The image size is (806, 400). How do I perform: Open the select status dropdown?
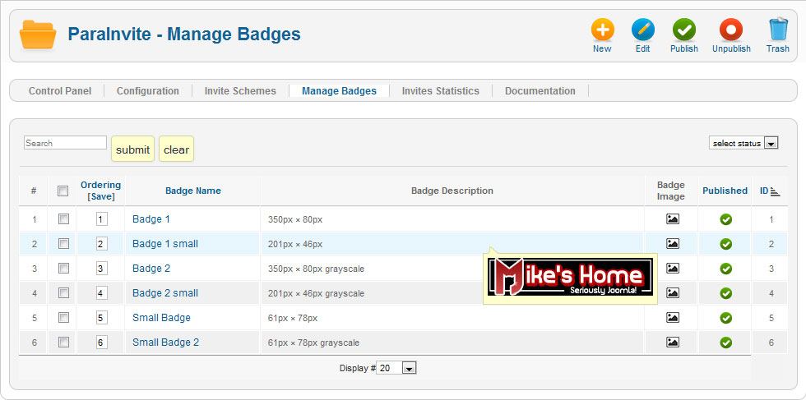pyautogui.click(x=743, y=143)
